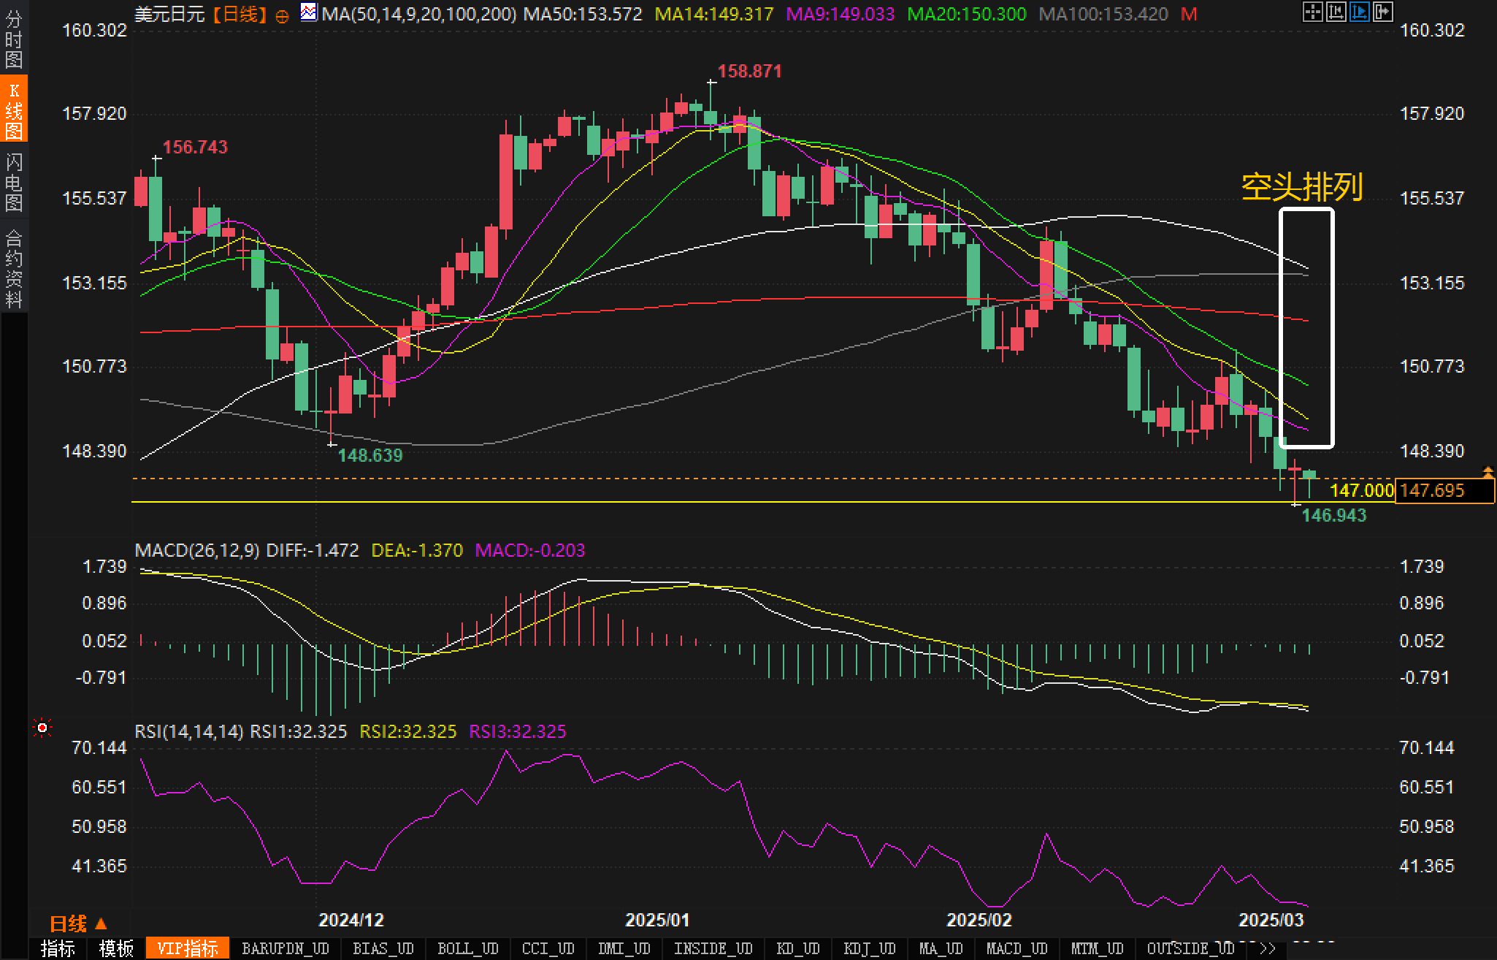
Task: Click the red sun-like marker icon near RSI
Action: 42,728
